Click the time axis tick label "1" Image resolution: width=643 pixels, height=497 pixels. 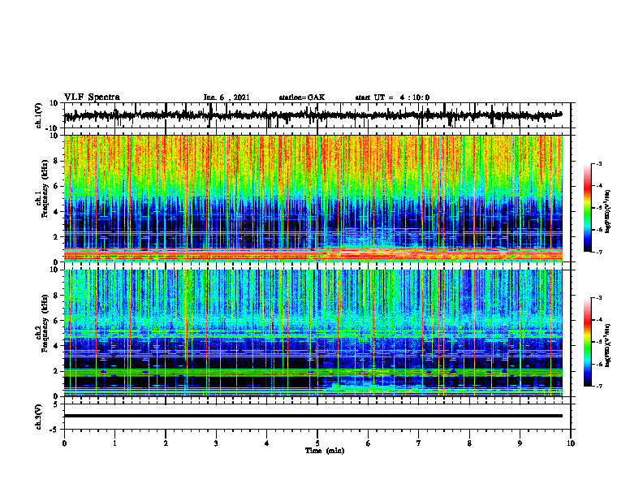coord(114,443)
